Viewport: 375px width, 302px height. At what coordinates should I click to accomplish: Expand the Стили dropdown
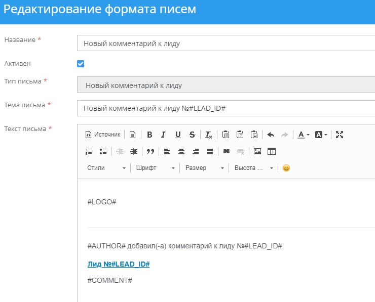pyautogui.click(x=106, y=168)
